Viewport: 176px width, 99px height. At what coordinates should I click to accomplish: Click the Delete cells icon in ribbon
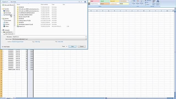(137, 1)
